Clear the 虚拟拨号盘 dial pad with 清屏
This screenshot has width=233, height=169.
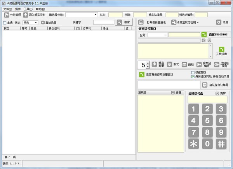[221, 93]
